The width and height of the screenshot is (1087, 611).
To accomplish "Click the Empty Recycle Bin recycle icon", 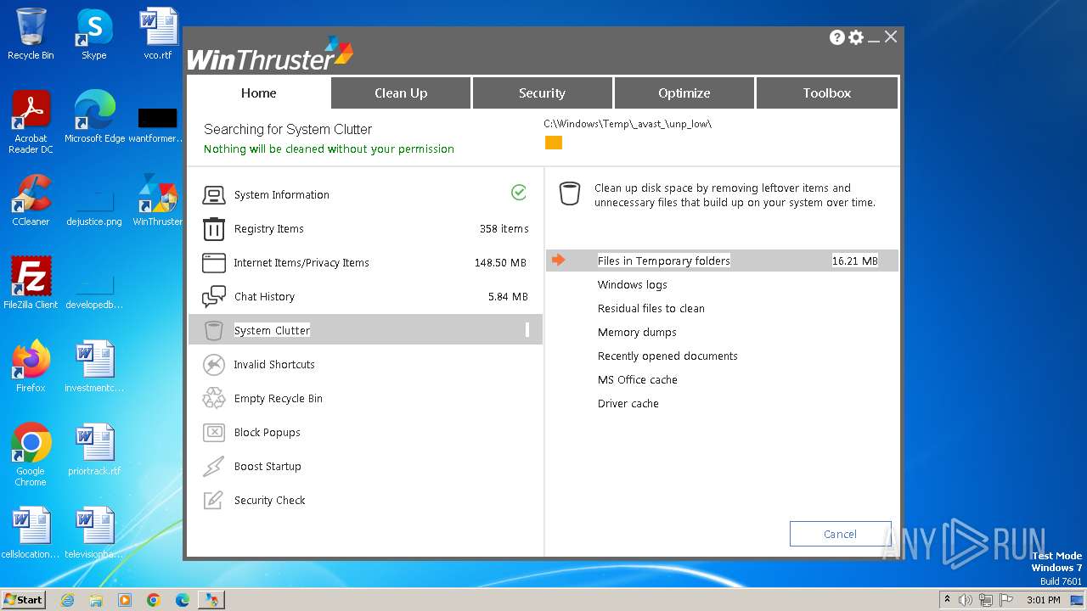I will click(213, 399).
